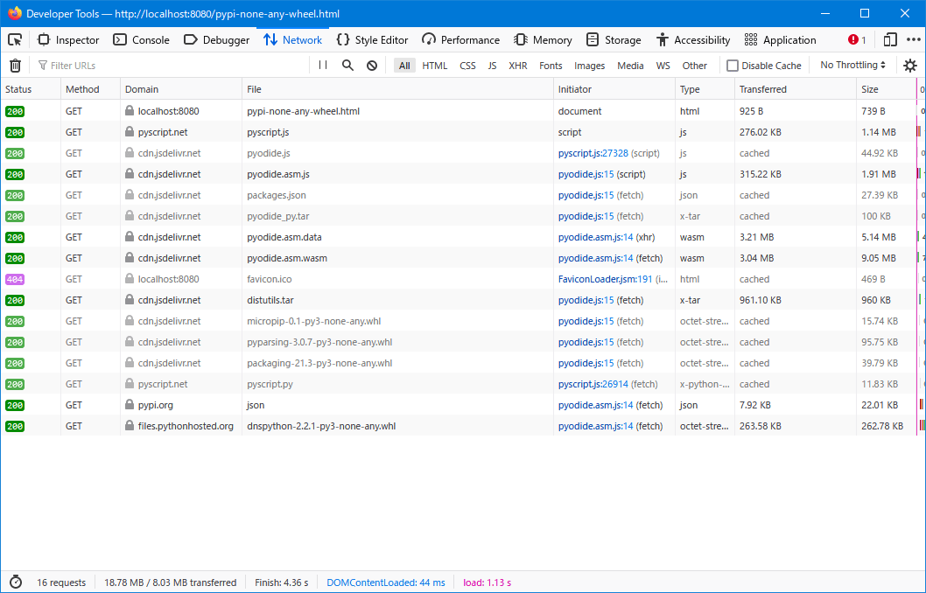Activate the element picker icon
This screenshot has height=593, width=926.
point(15,40)
